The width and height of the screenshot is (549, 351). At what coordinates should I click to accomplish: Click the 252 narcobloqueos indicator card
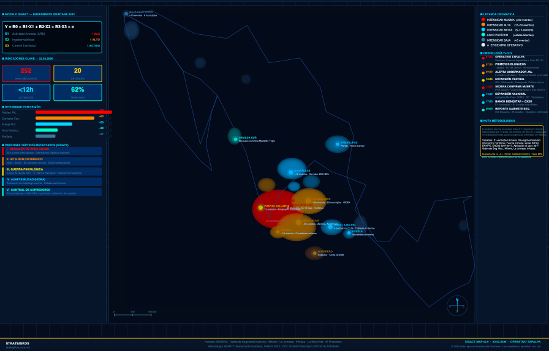click(x=26, y=73)
